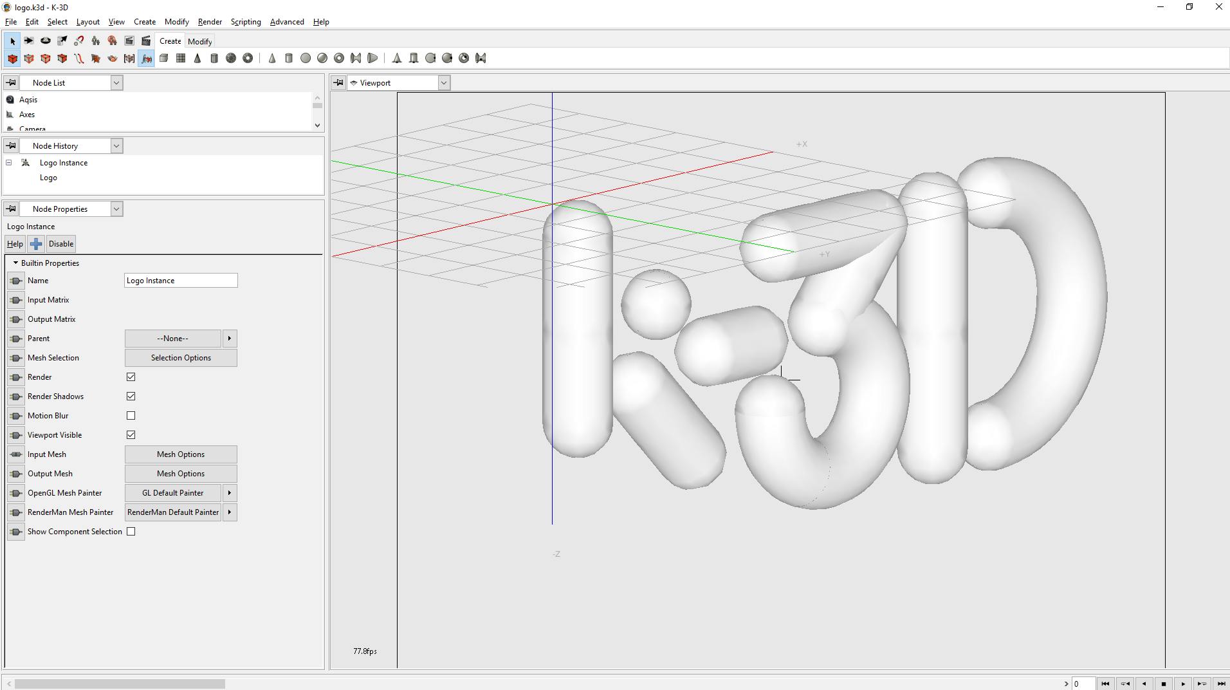This screenshot has width=1230, height=690.
Task: Uncheck the Render Shadows checkbox
Action: (x=131, y=396)
